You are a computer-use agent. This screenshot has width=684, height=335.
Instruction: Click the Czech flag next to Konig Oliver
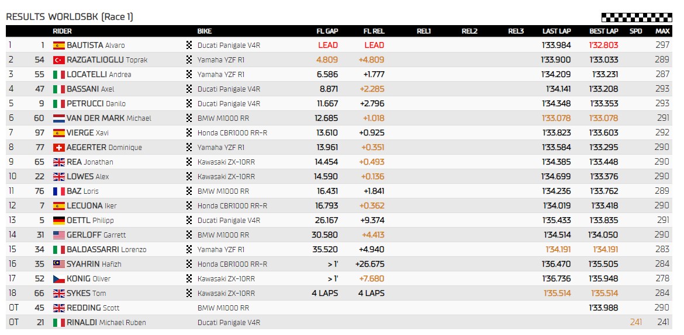(58, 278)
